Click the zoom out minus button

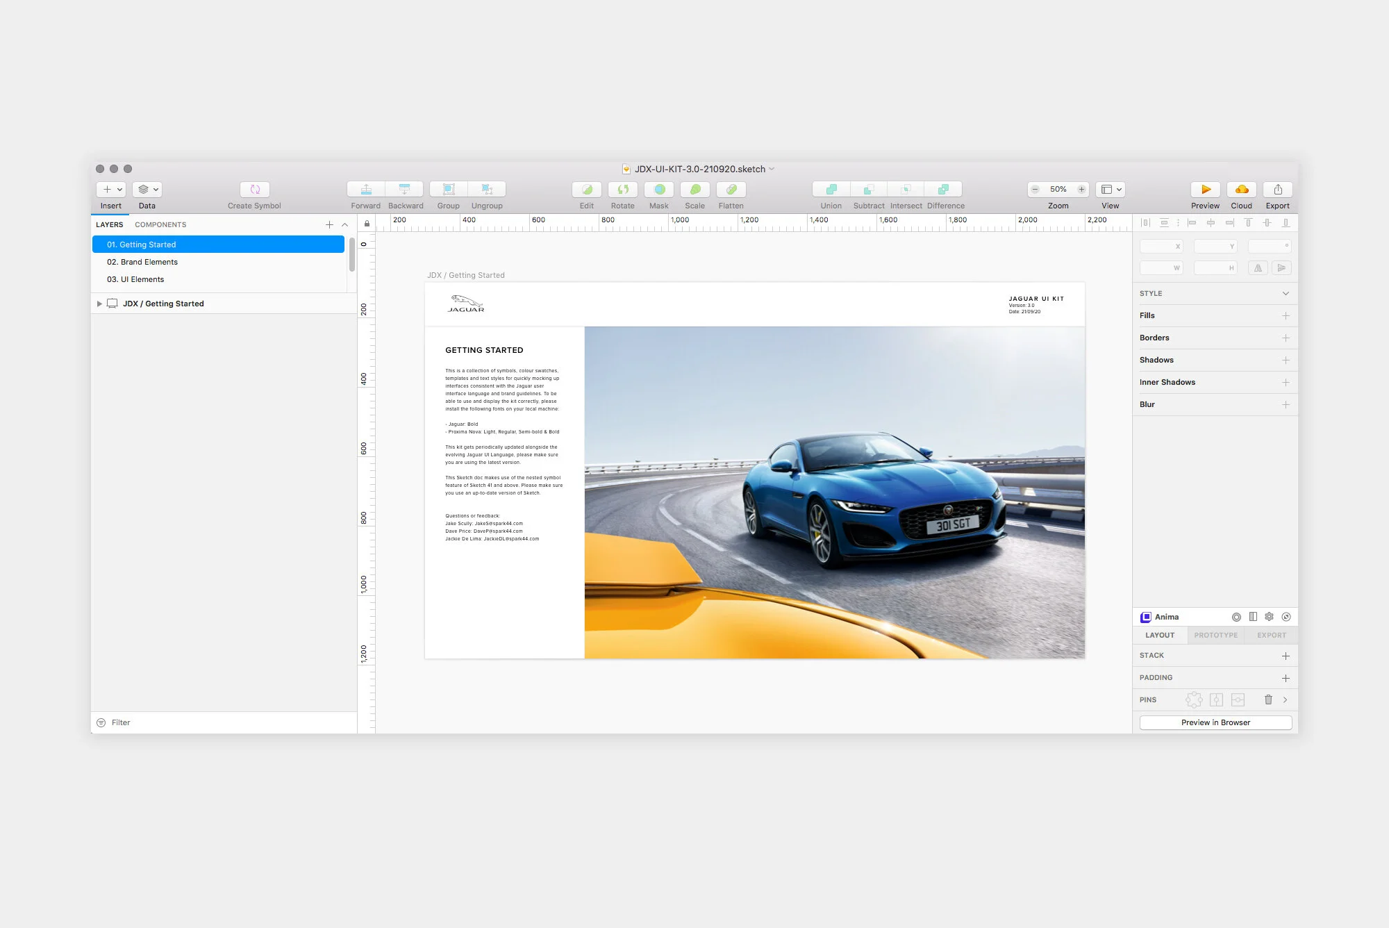tap(1035, 190)
